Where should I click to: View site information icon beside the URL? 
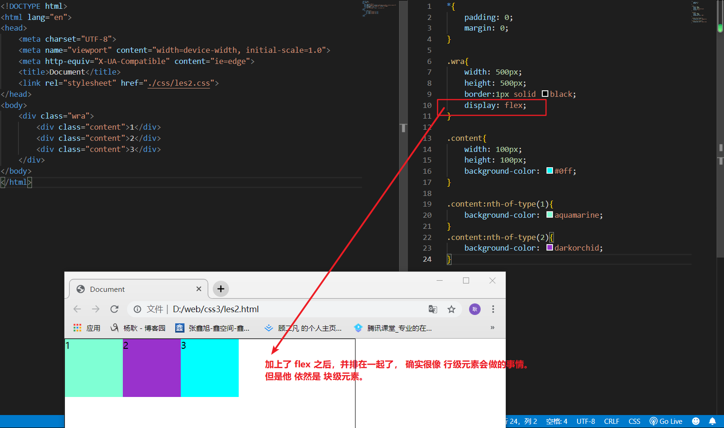coord(138,309)
